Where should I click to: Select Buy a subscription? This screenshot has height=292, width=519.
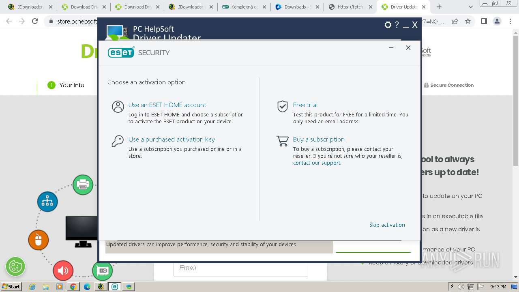319,139
